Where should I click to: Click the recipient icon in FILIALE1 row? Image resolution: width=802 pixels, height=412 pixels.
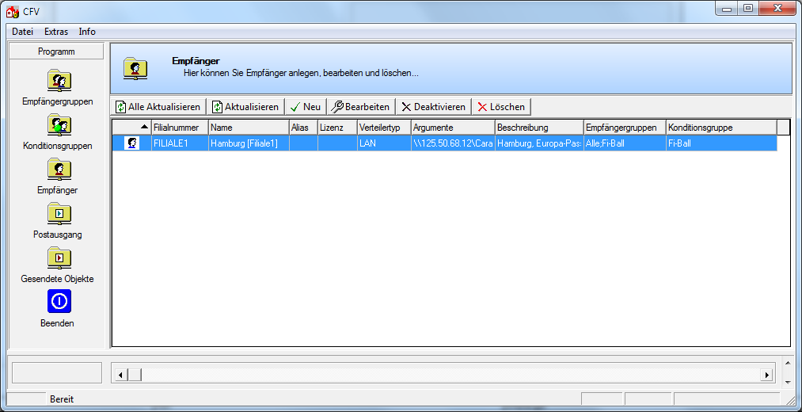click(132, 143)
